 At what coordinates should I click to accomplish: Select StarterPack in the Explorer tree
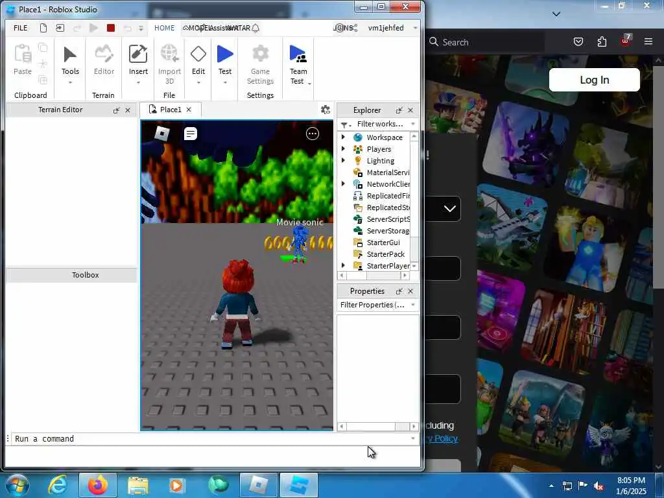tap(379, 254)
